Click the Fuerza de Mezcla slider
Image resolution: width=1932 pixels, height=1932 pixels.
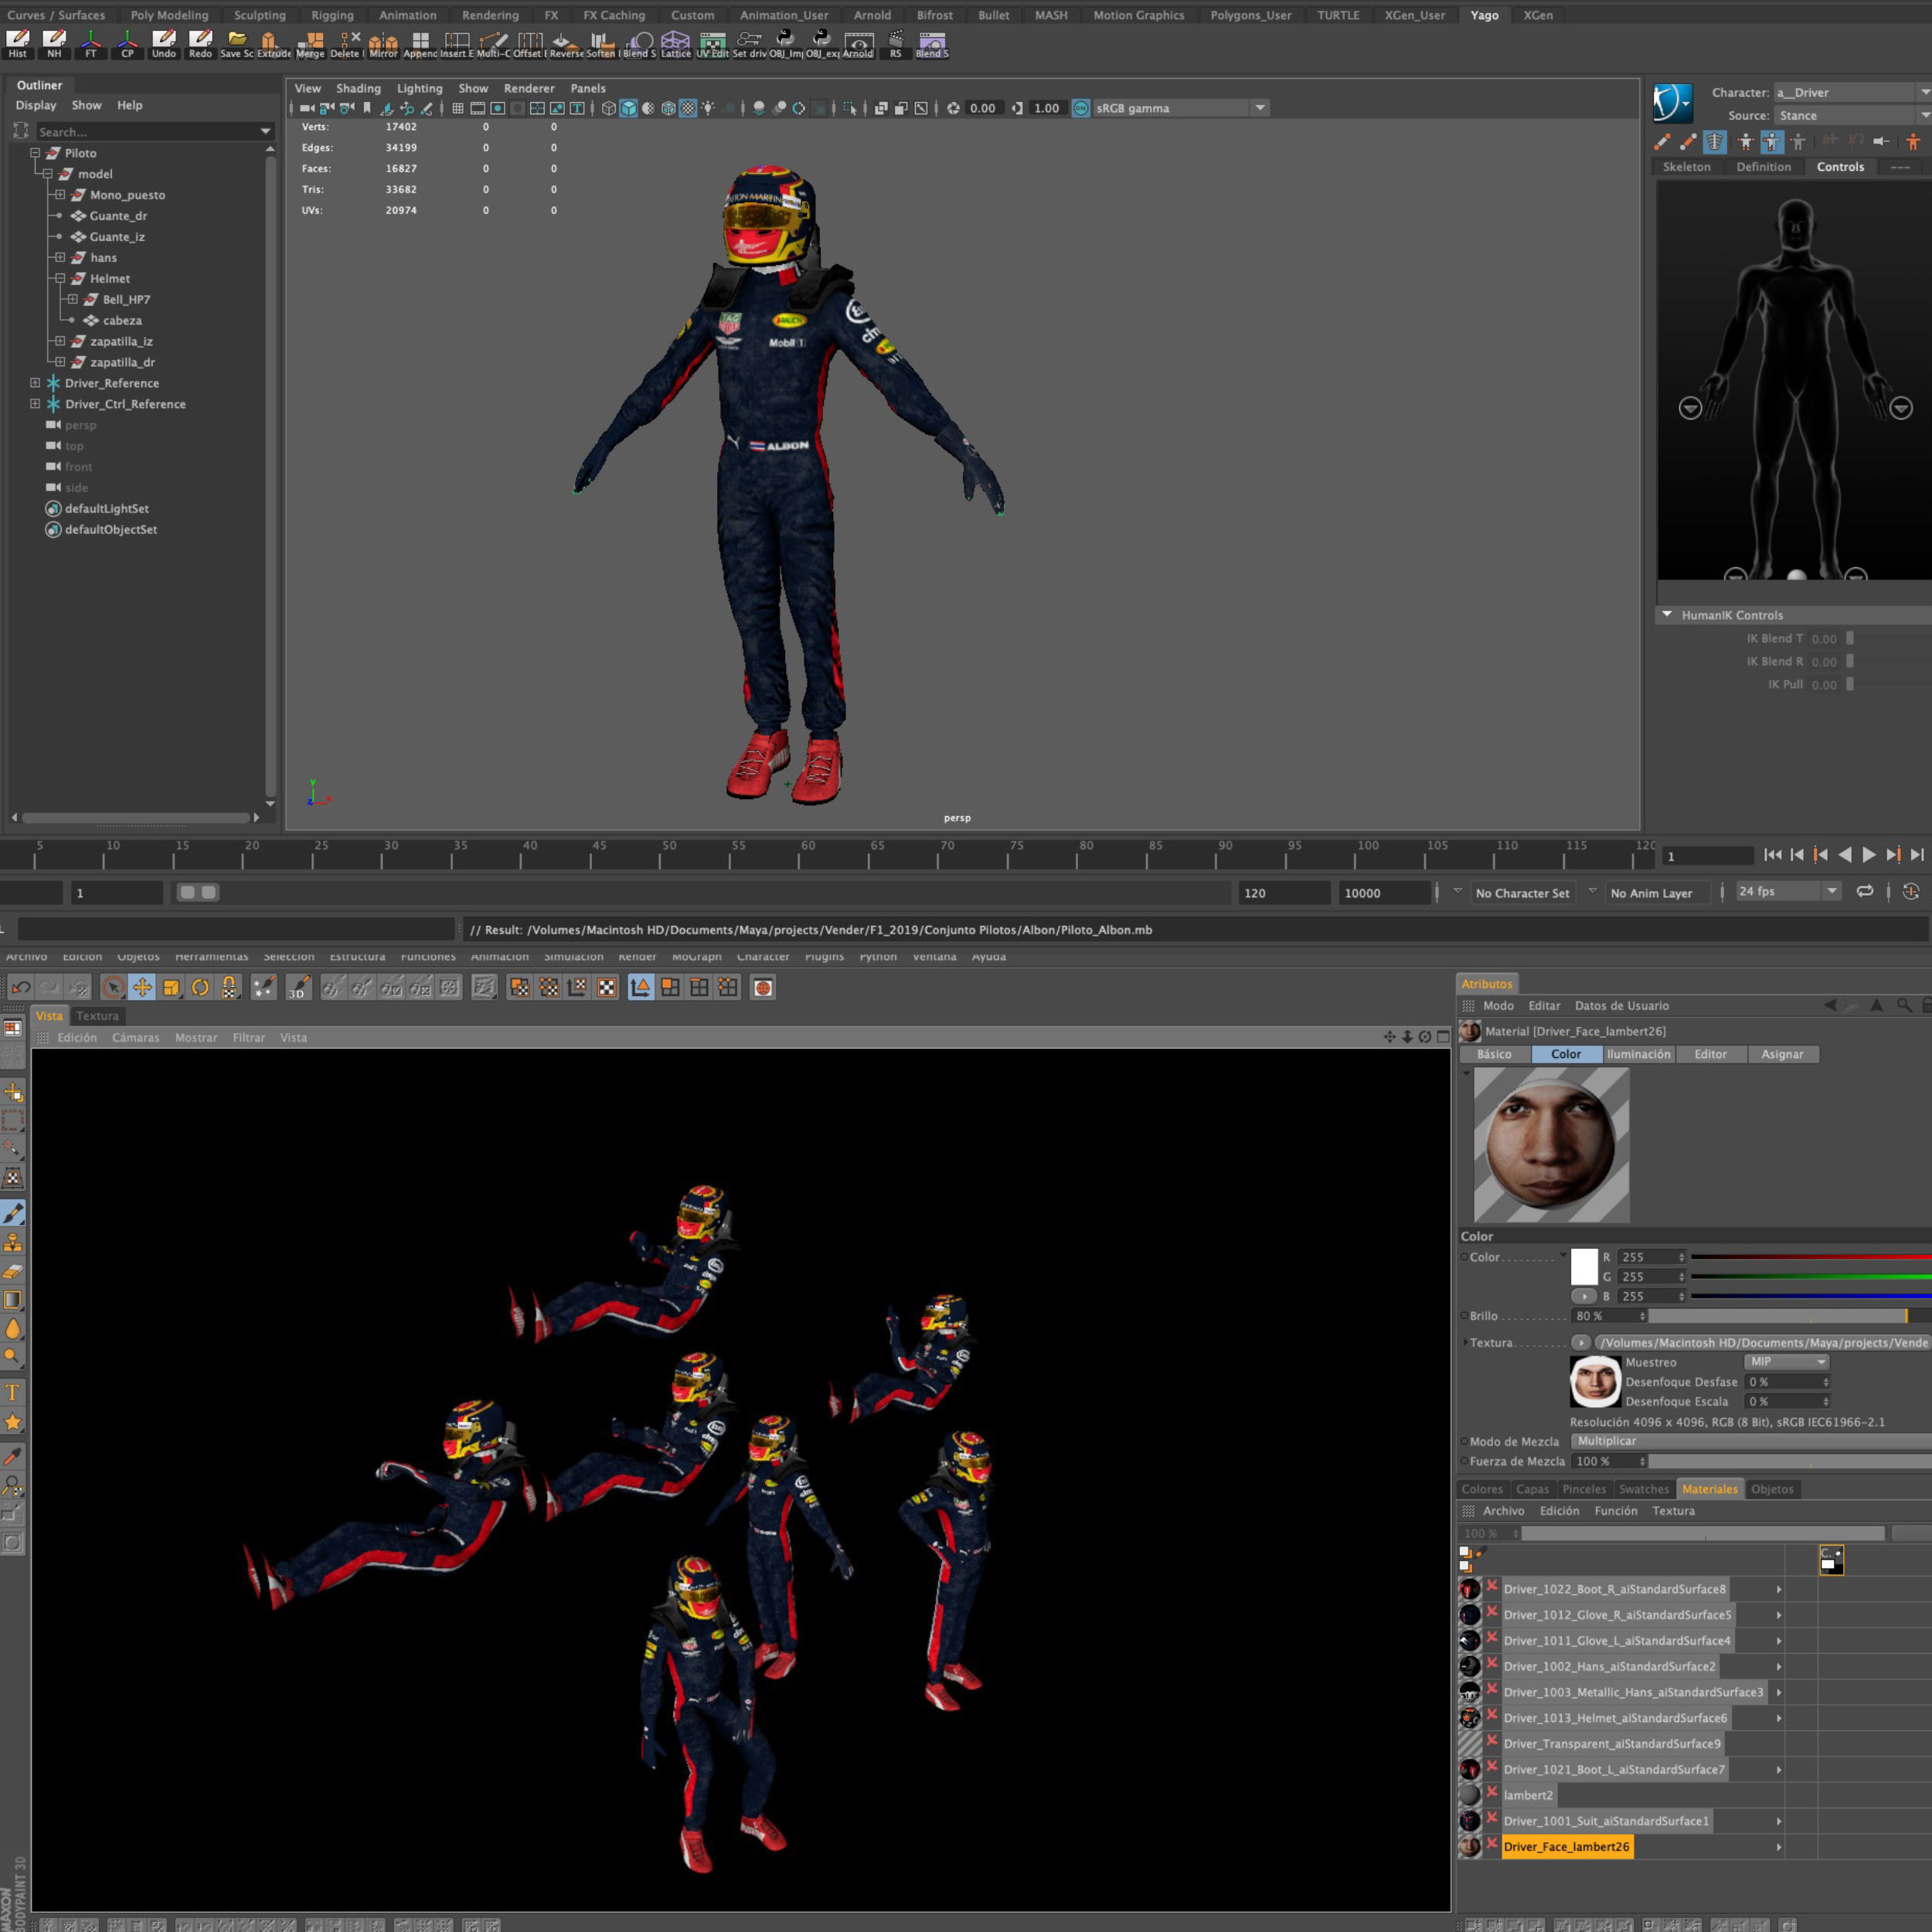[1790, 1461]
